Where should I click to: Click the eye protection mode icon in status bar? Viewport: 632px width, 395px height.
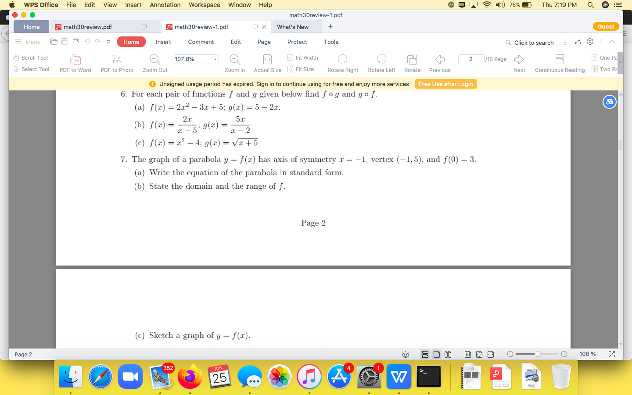point(405,354)
